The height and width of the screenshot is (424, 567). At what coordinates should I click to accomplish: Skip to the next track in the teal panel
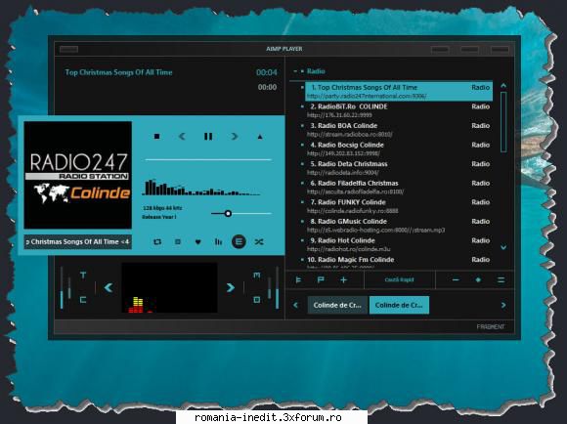pos(235,136)
